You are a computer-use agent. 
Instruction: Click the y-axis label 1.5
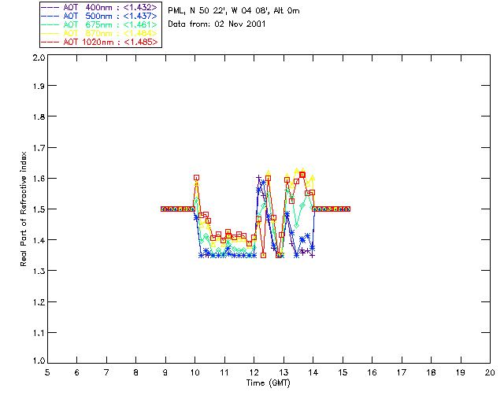tap(39, 209)
